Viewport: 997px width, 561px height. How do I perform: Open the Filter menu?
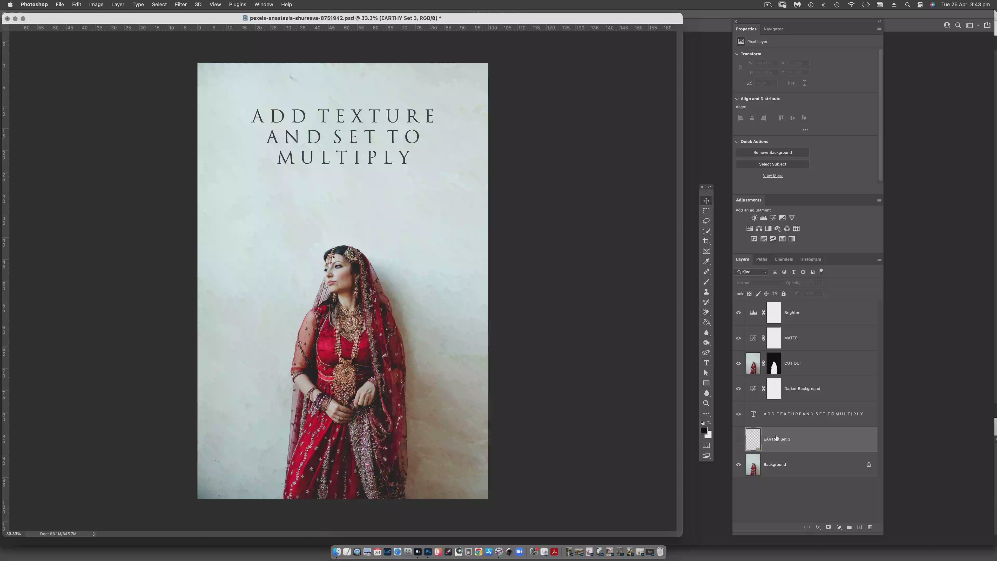(180, 5)
